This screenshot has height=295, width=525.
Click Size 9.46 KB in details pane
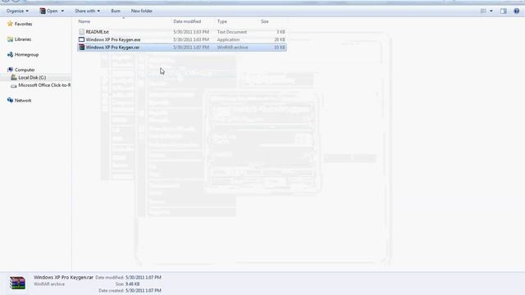pyautogui.click(x=133, y=284)
